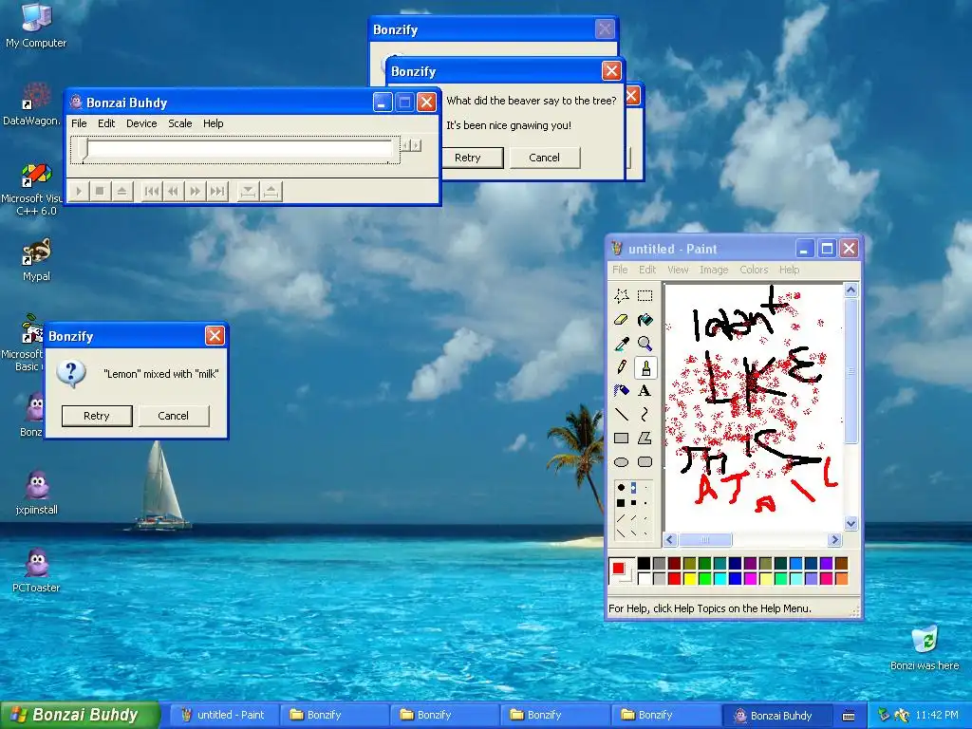This screenshot has height=729, width=972.
Task: Select the Curve tool in Paint
Action: pos(645,414)
